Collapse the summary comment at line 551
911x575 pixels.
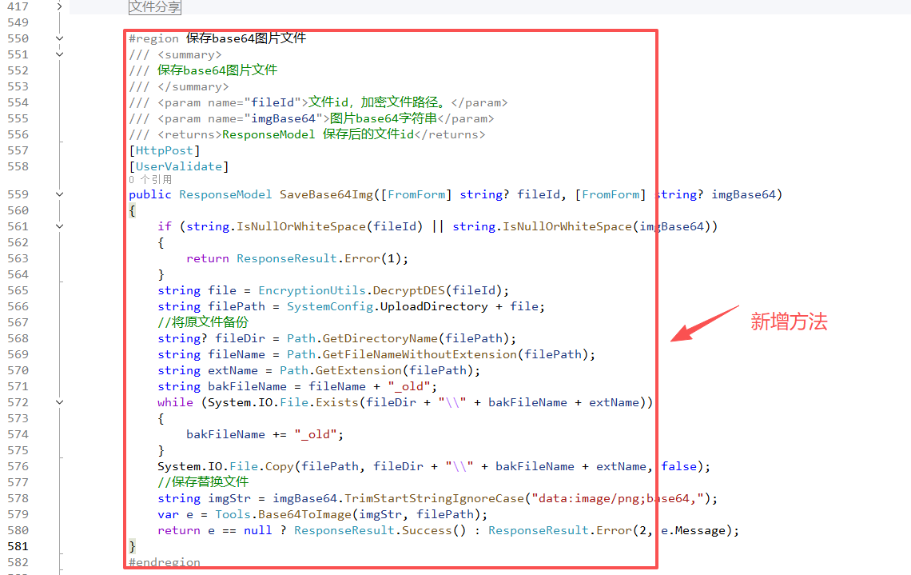(x=60, y=54)
